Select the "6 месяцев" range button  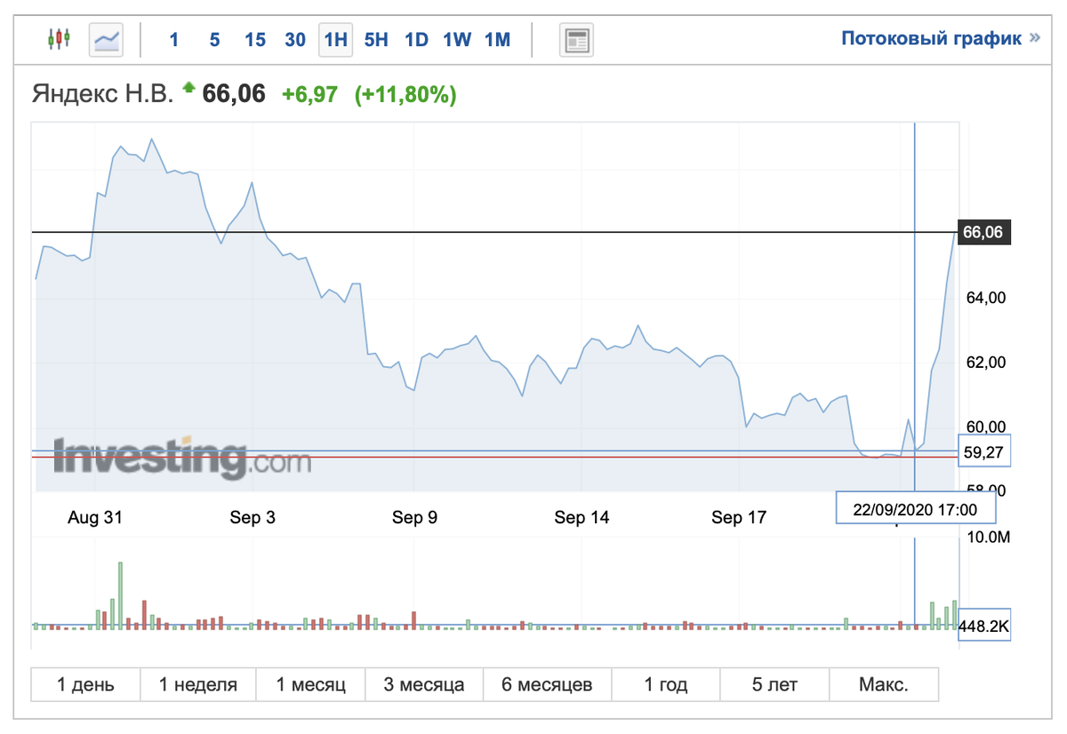546,684
